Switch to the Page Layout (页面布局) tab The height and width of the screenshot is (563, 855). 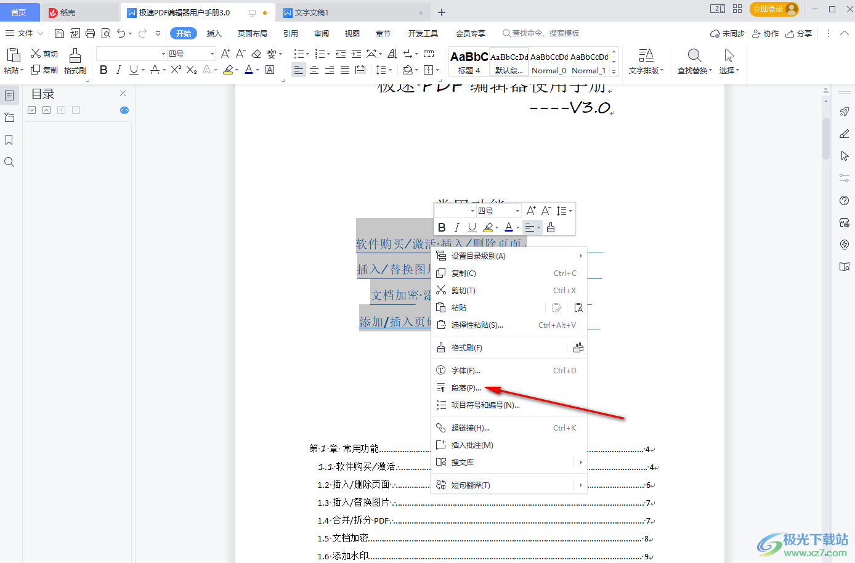tap(253, 33)
